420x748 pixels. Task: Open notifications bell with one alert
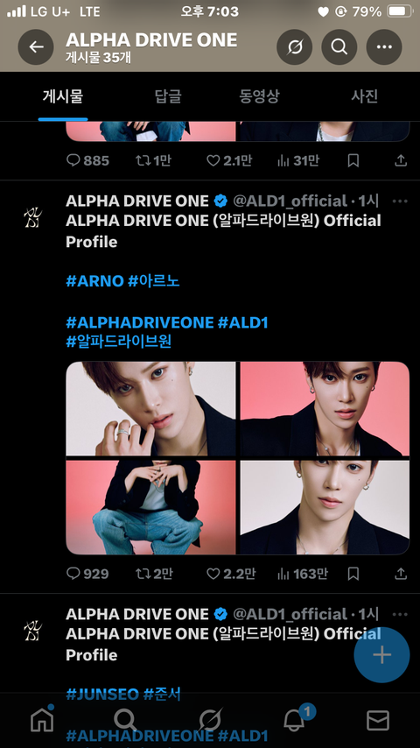click(x=295, y=720)
